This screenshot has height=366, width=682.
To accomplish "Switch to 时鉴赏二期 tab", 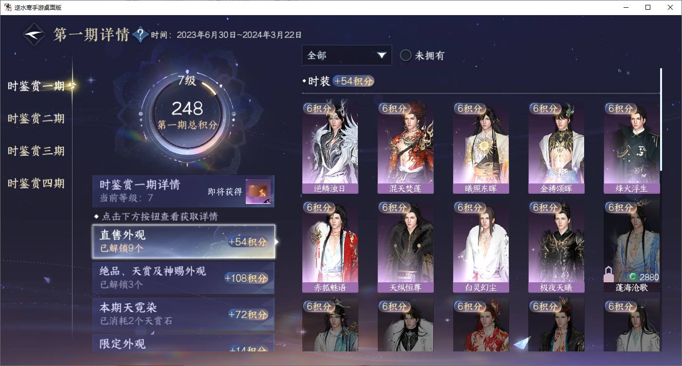I will pyautogui.click(x=36, y=118).
